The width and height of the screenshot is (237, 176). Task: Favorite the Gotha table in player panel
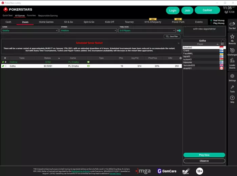tap(223, 41)
